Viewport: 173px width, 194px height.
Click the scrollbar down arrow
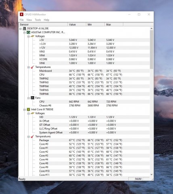[x=152, y=175]
